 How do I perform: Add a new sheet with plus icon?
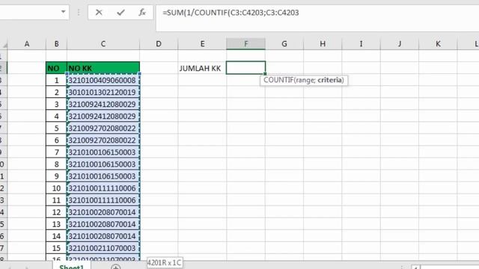click(115, 268)
